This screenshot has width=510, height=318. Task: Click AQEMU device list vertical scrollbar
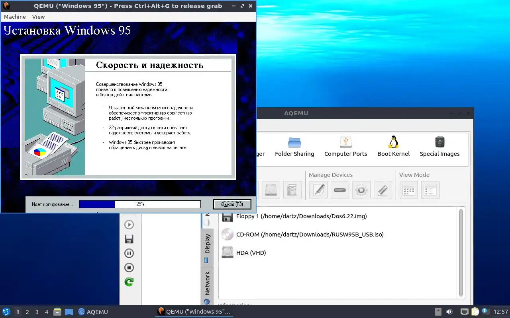461,253
